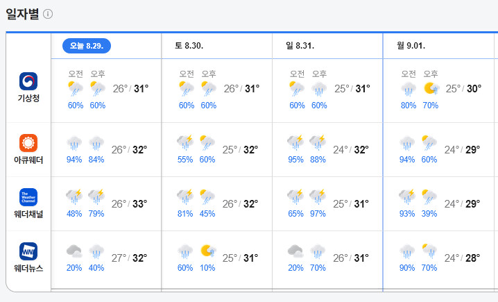Select the 월 9.01. date column header

[411, 46]
